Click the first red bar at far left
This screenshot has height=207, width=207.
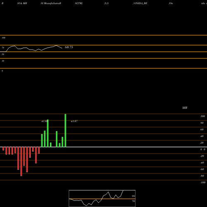3,149
